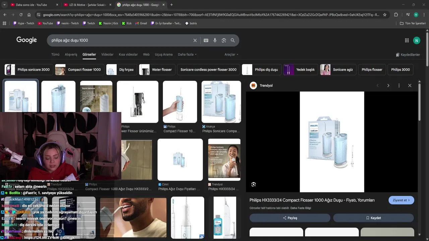Open 'Hype - Twitch' bookmark
The image size is (429, 241).
pyautogui.click(x=23, y=23)
